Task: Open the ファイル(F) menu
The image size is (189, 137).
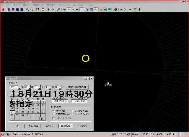Action: point(6,5)
